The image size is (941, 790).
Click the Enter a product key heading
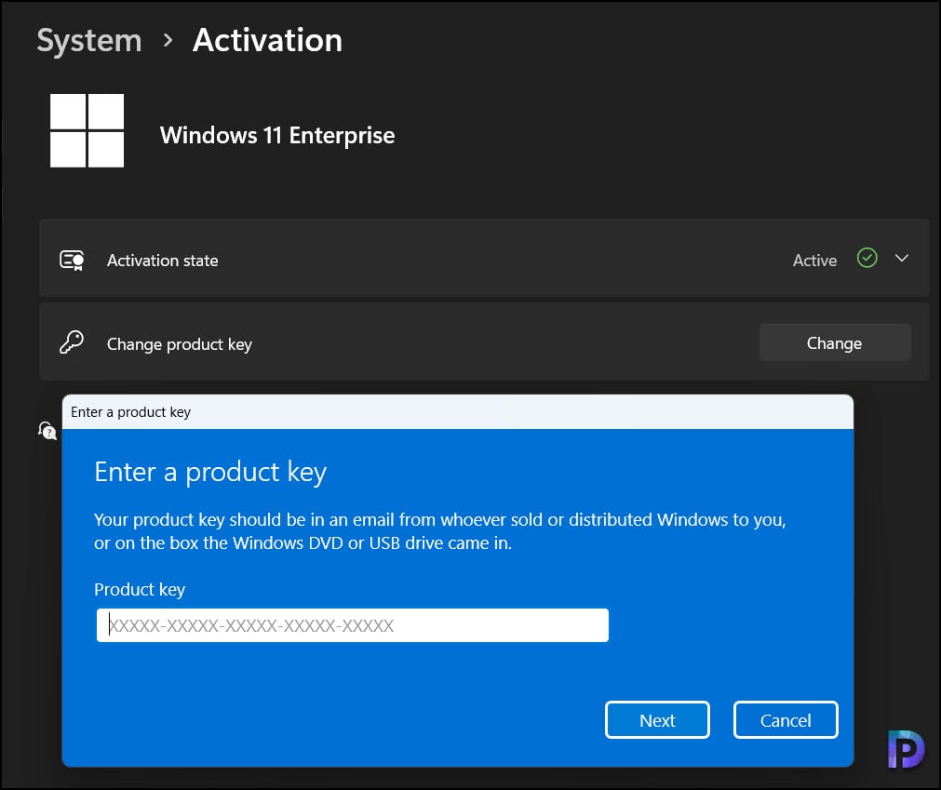[210, 472]
